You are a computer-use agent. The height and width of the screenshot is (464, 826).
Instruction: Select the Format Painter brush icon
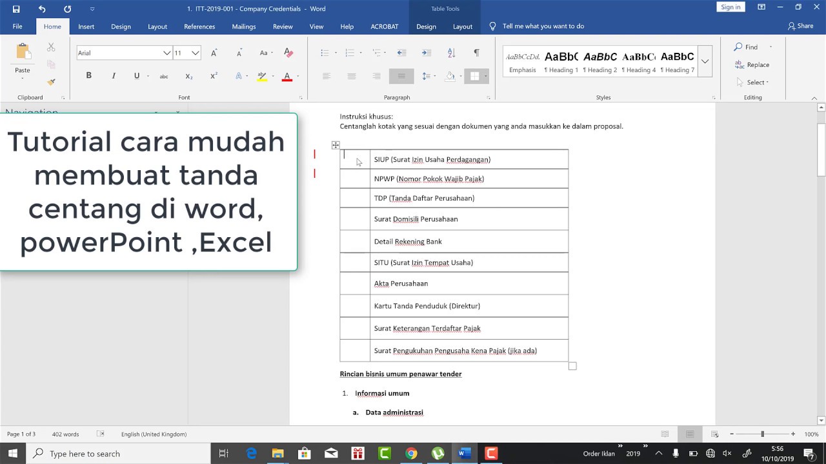pos(51,82)
